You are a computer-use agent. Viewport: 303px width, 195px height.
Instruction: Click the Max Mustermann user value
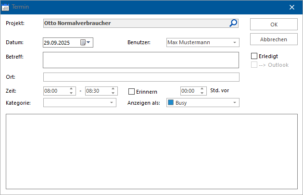click(189, 42)
